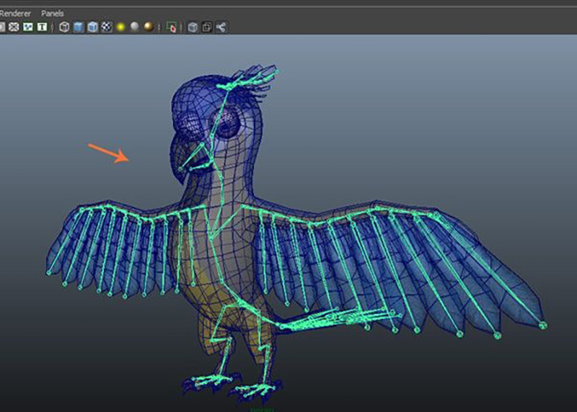Screen dimensions: 577x412
Task: Select the bird's head crest joints
Action: 252,81
